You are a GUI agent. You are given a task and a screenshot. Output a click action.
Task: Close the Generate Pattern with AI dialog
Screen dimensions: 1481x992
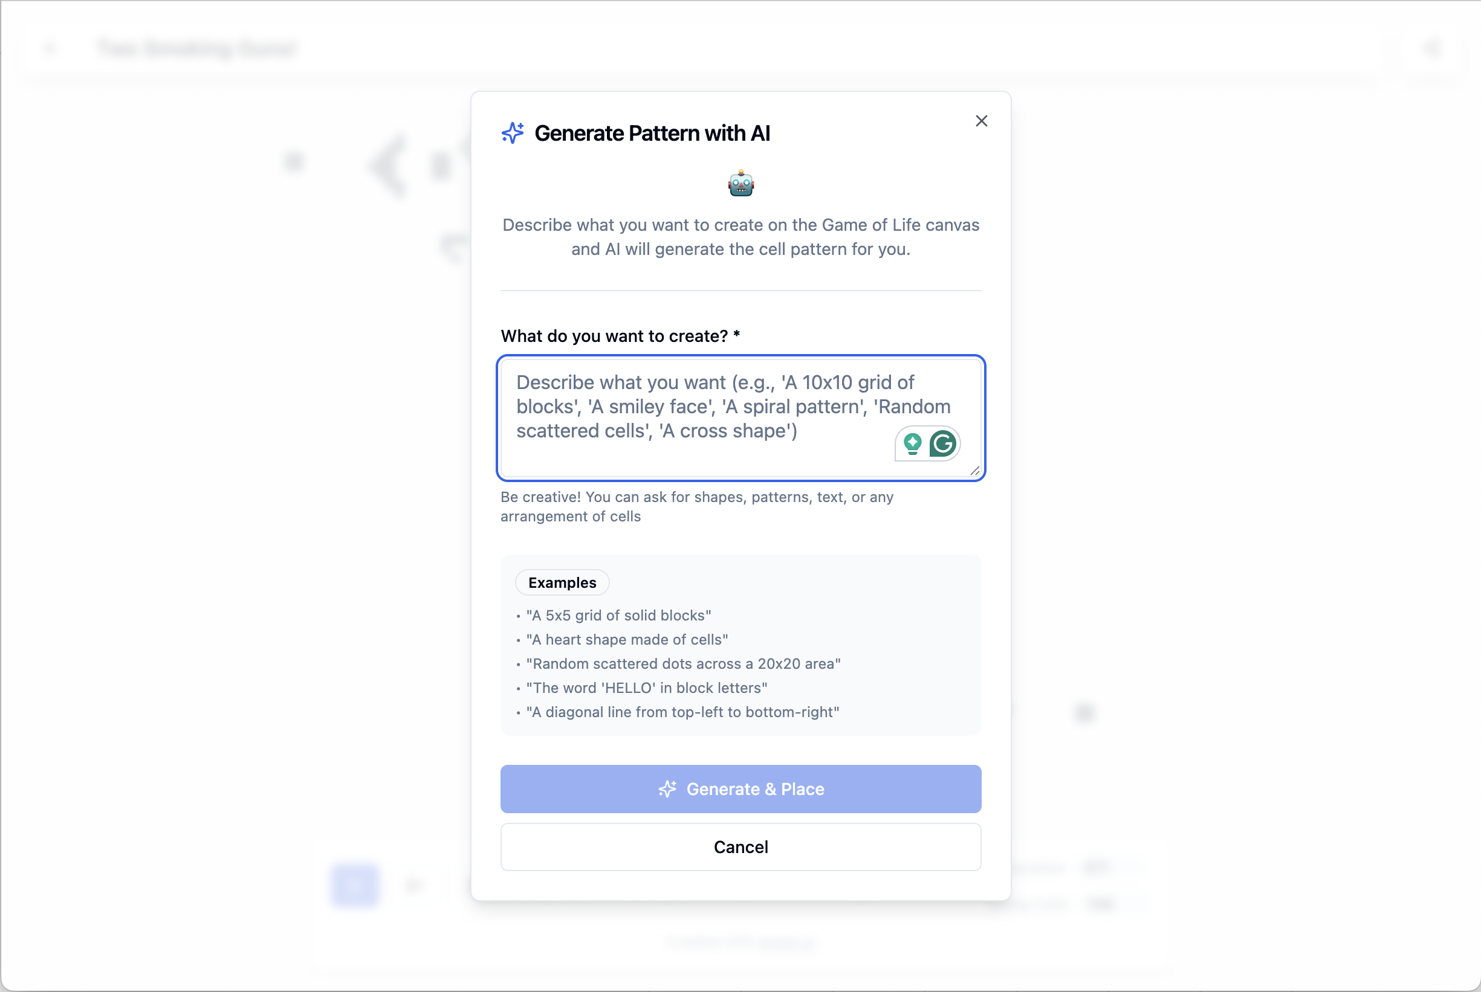(x=981, y=121)
